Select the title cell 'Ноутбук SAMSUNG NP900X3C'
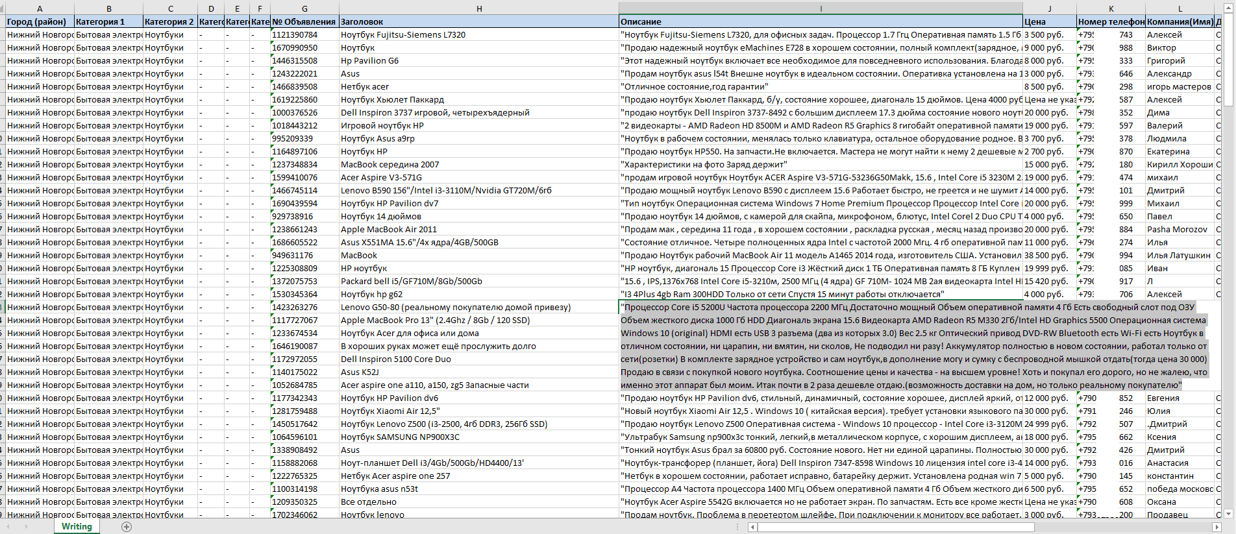1236x534 pixels. coord(479,437)
